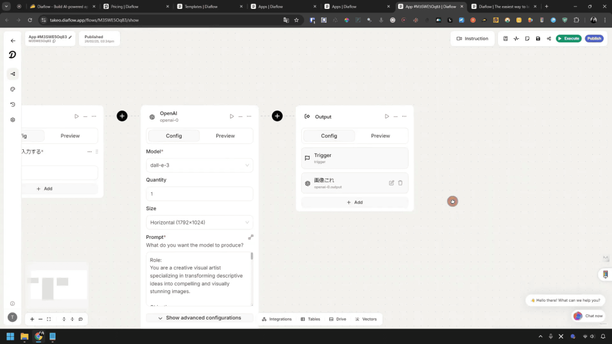Minimize the Output node
Screen dimensions: 612x344
396,116
